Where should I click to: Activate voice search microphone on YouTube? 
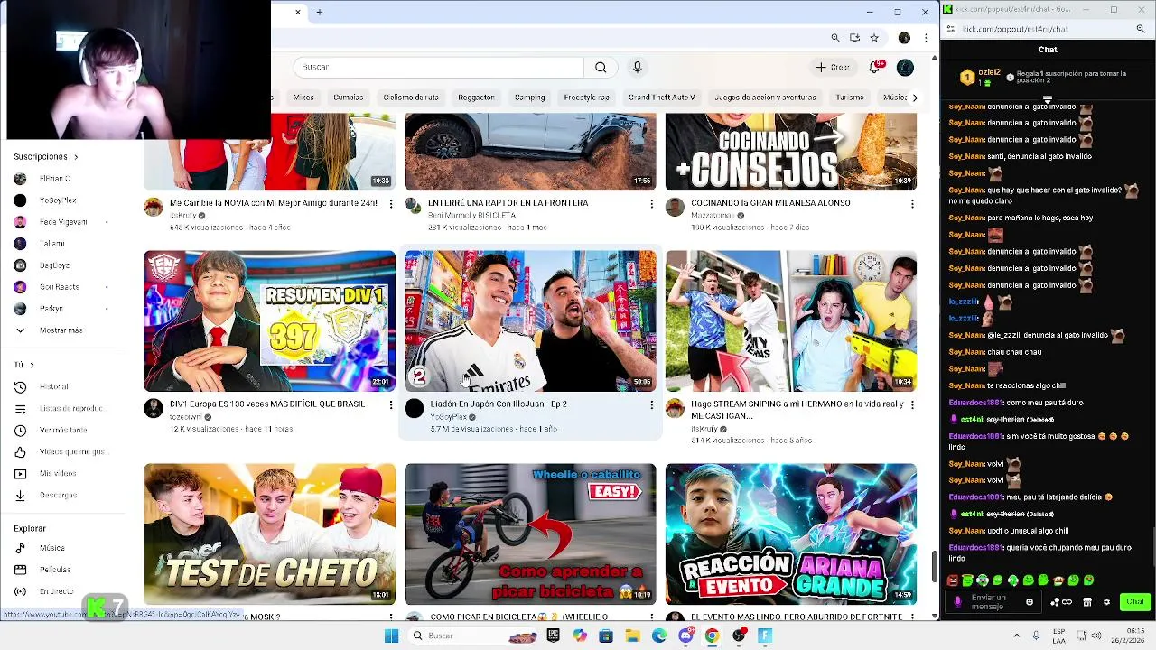pos(637,67)
